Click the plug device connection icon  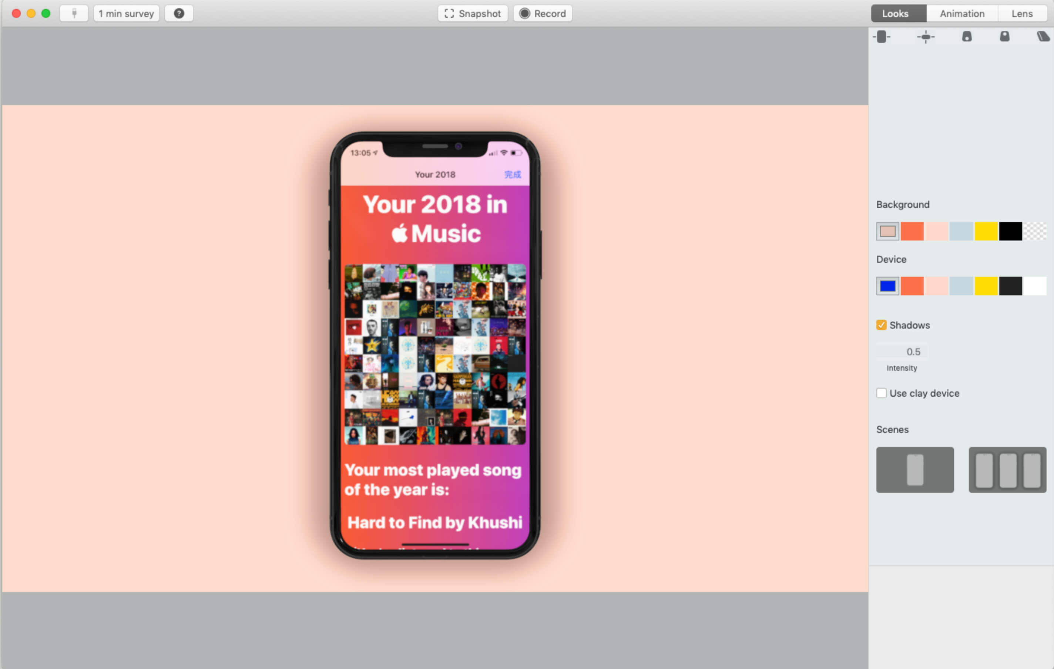point(74,14)
